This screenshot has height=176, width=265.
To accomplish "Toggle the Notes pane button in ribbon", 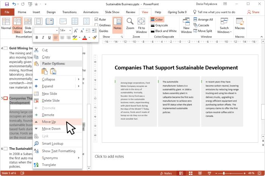I will click(117, 24).
